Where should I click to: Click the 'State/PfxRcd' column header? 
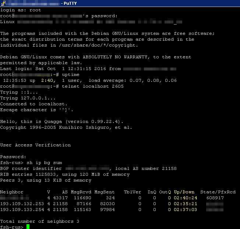click(218, 192)
